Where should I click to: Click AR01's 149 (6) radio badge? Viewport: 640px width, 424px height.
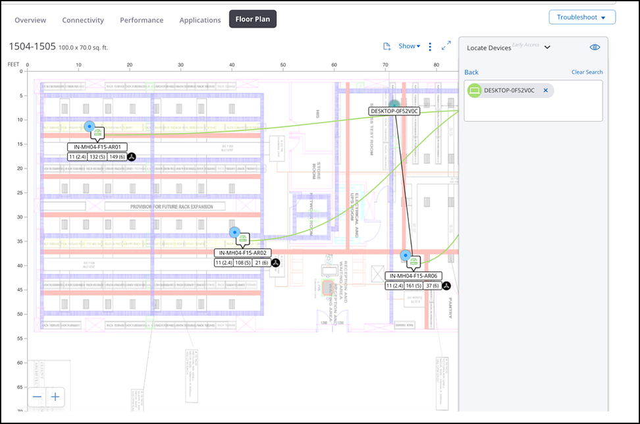[117, 157]
